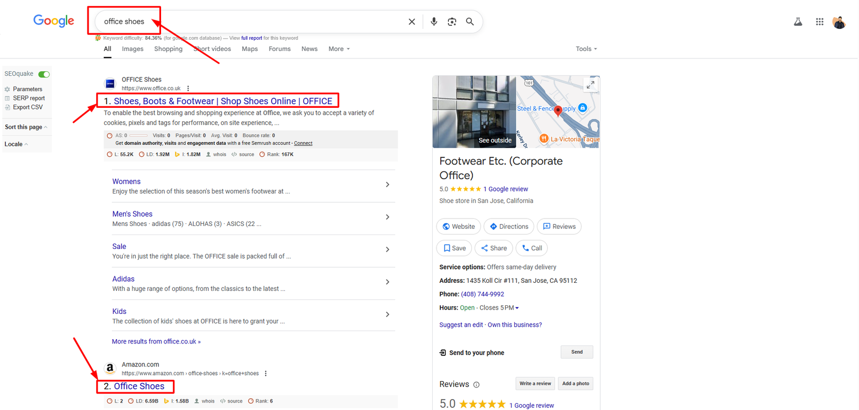Open More results from office.co.uk
The image size is (859, 410).
[156, 342]
